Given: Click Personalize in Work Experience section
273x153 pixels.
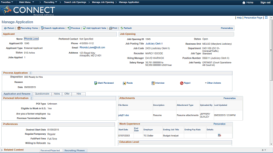Looking at the screenshot, I should (219, 124).
